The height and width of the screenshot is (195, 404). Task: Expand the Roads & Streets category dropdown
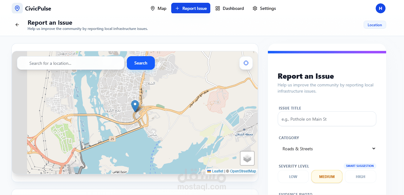click(327, 149)
